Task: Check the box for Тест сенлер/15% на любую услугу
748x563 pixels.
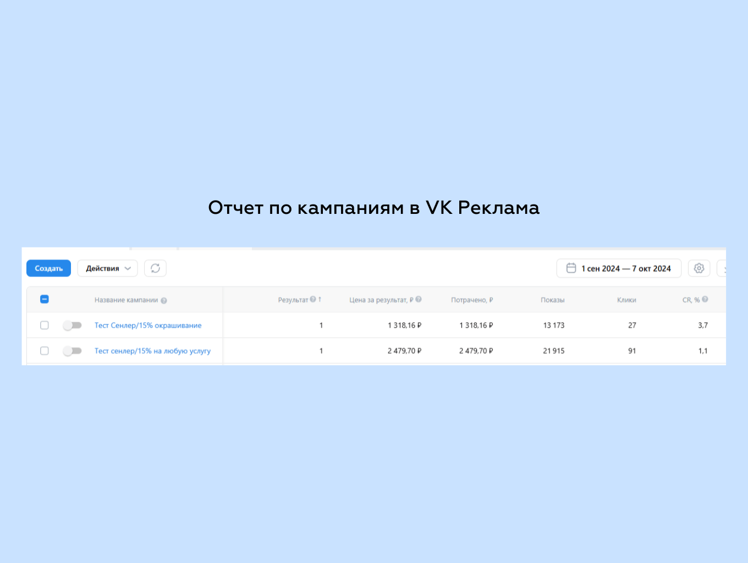Action: (x=45, y=351)
